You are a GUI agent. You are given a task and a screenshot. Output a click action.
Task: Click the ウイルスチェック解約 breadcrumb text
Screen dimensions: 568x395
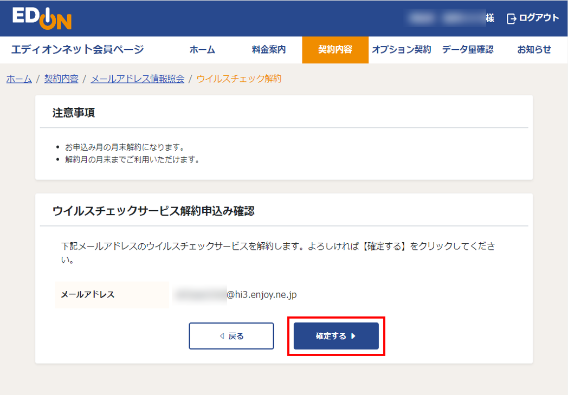[x=241, y=79]
